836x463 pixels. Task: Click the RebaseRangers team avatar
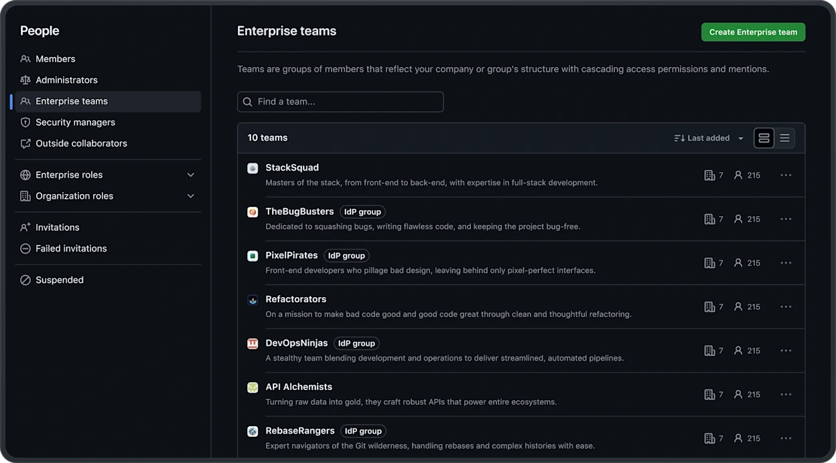(x=253, y=432)
